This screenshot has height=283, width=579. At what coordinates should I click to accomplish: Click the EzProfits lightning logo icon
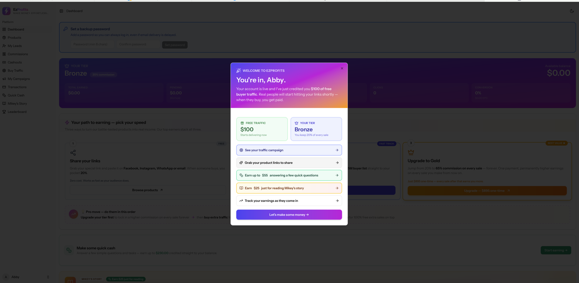point(6,11)
